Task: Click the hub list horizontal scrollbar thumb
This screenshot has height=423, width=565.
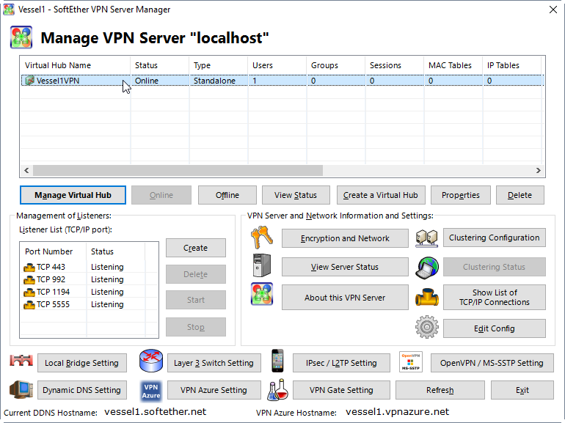Action: pos(178,170)
